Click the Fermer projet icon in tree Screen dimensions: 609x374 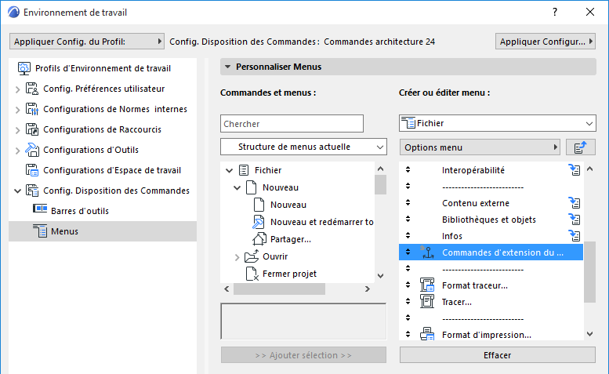point(252,274)
